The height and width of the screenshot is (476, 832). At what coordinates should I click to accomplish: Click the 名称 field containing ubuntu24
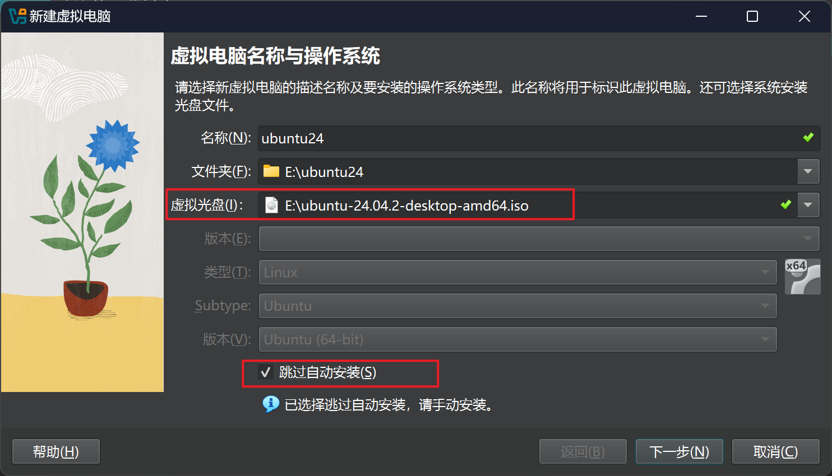(x=539, y=138)
